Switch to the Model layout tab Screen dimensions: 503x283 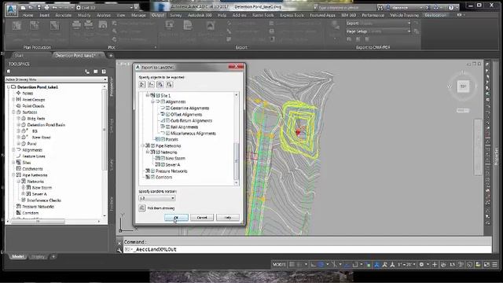point(17,256)
